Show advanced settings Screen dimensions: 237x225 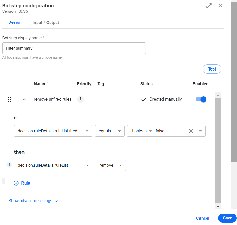point(33,201)
